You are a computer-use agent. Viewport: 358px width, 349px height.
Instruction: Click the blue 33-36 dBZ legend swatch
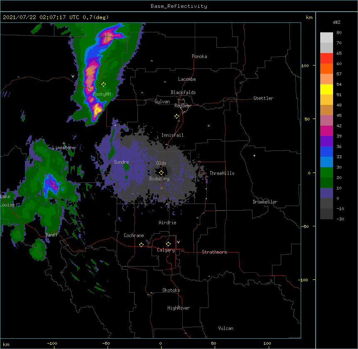[x=326, y=151]
